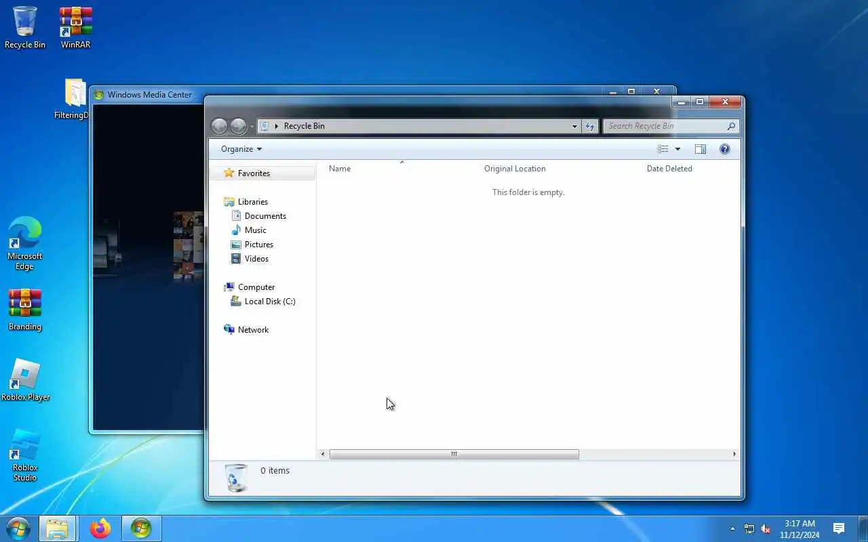The height and width of the screenshot is (542, 868).
Task: Switch to Windows Media Center on taskbar
Action: click(141, 528)
